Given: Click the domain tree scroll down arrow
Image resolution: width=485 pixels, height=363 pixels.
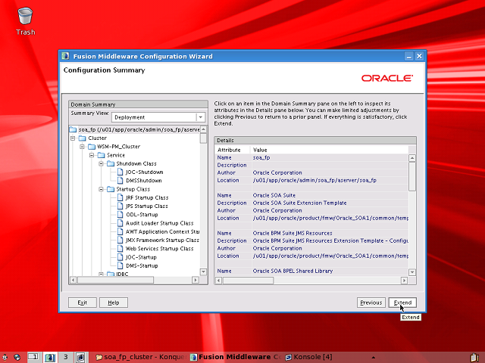Looking at the screenshot, I should (203, 271).
